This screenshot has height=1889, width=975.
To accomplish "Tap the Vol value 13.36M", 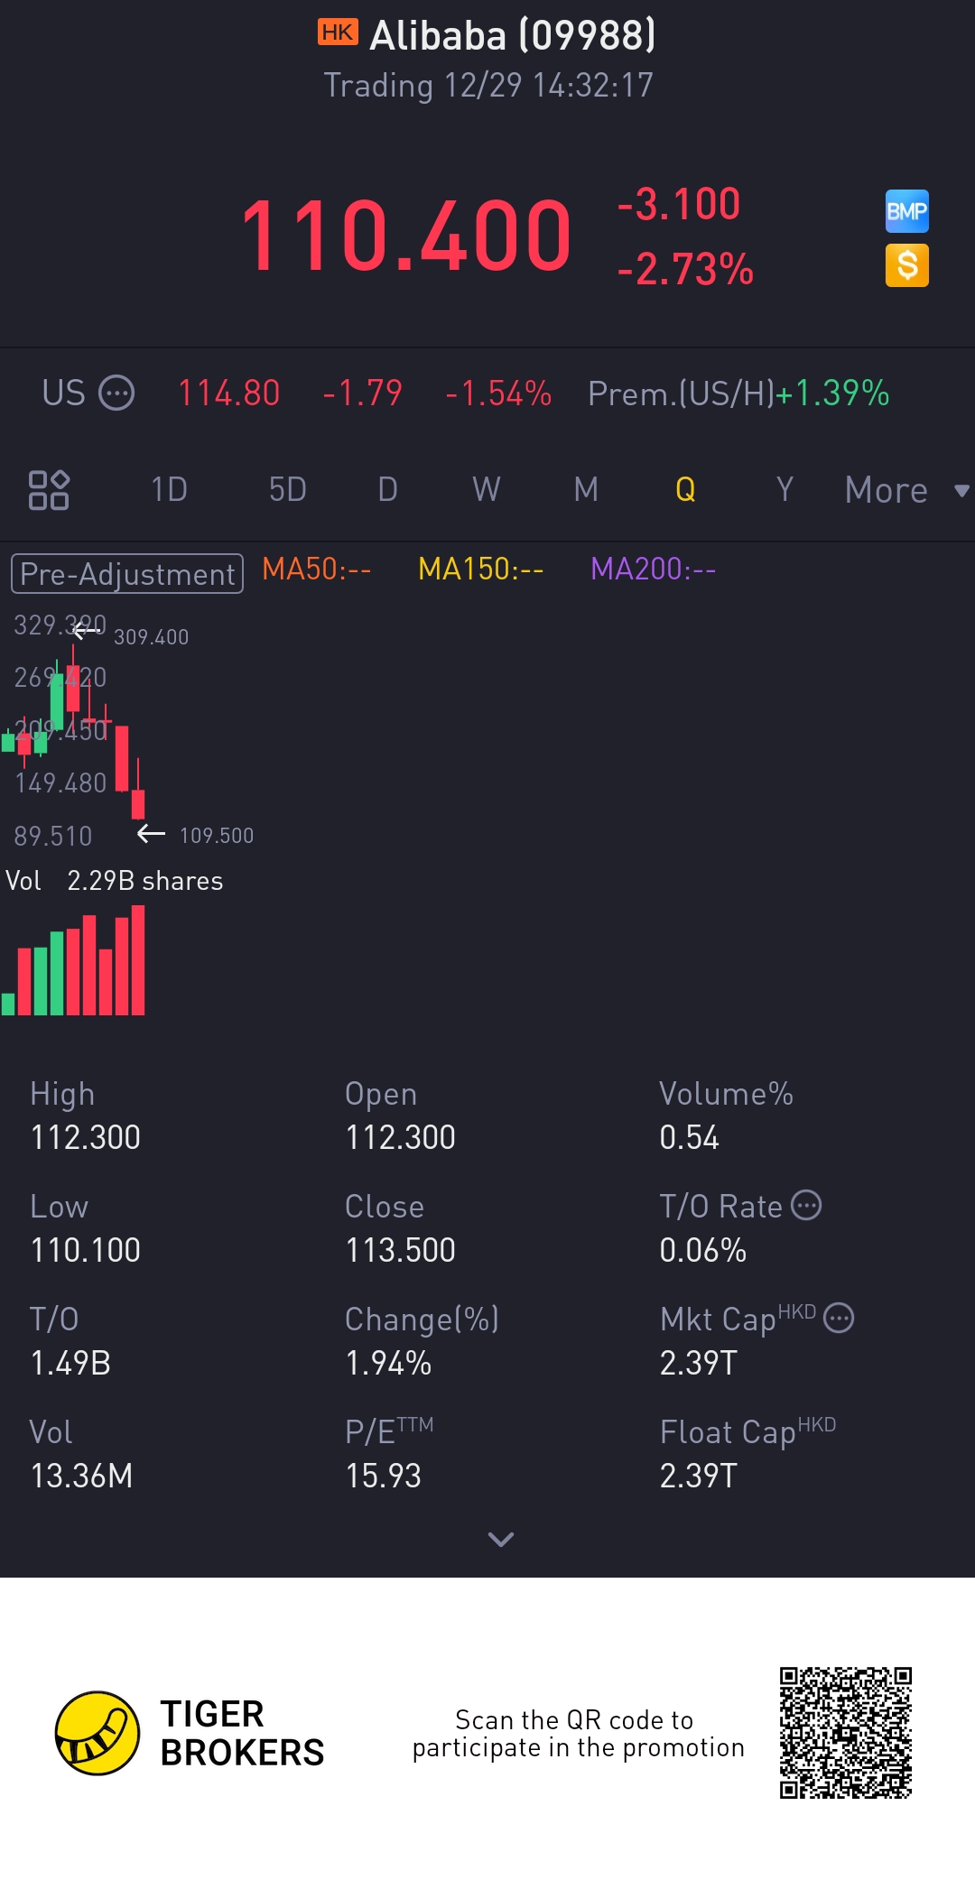I will pyautogui.click(x=81, y=1476).
